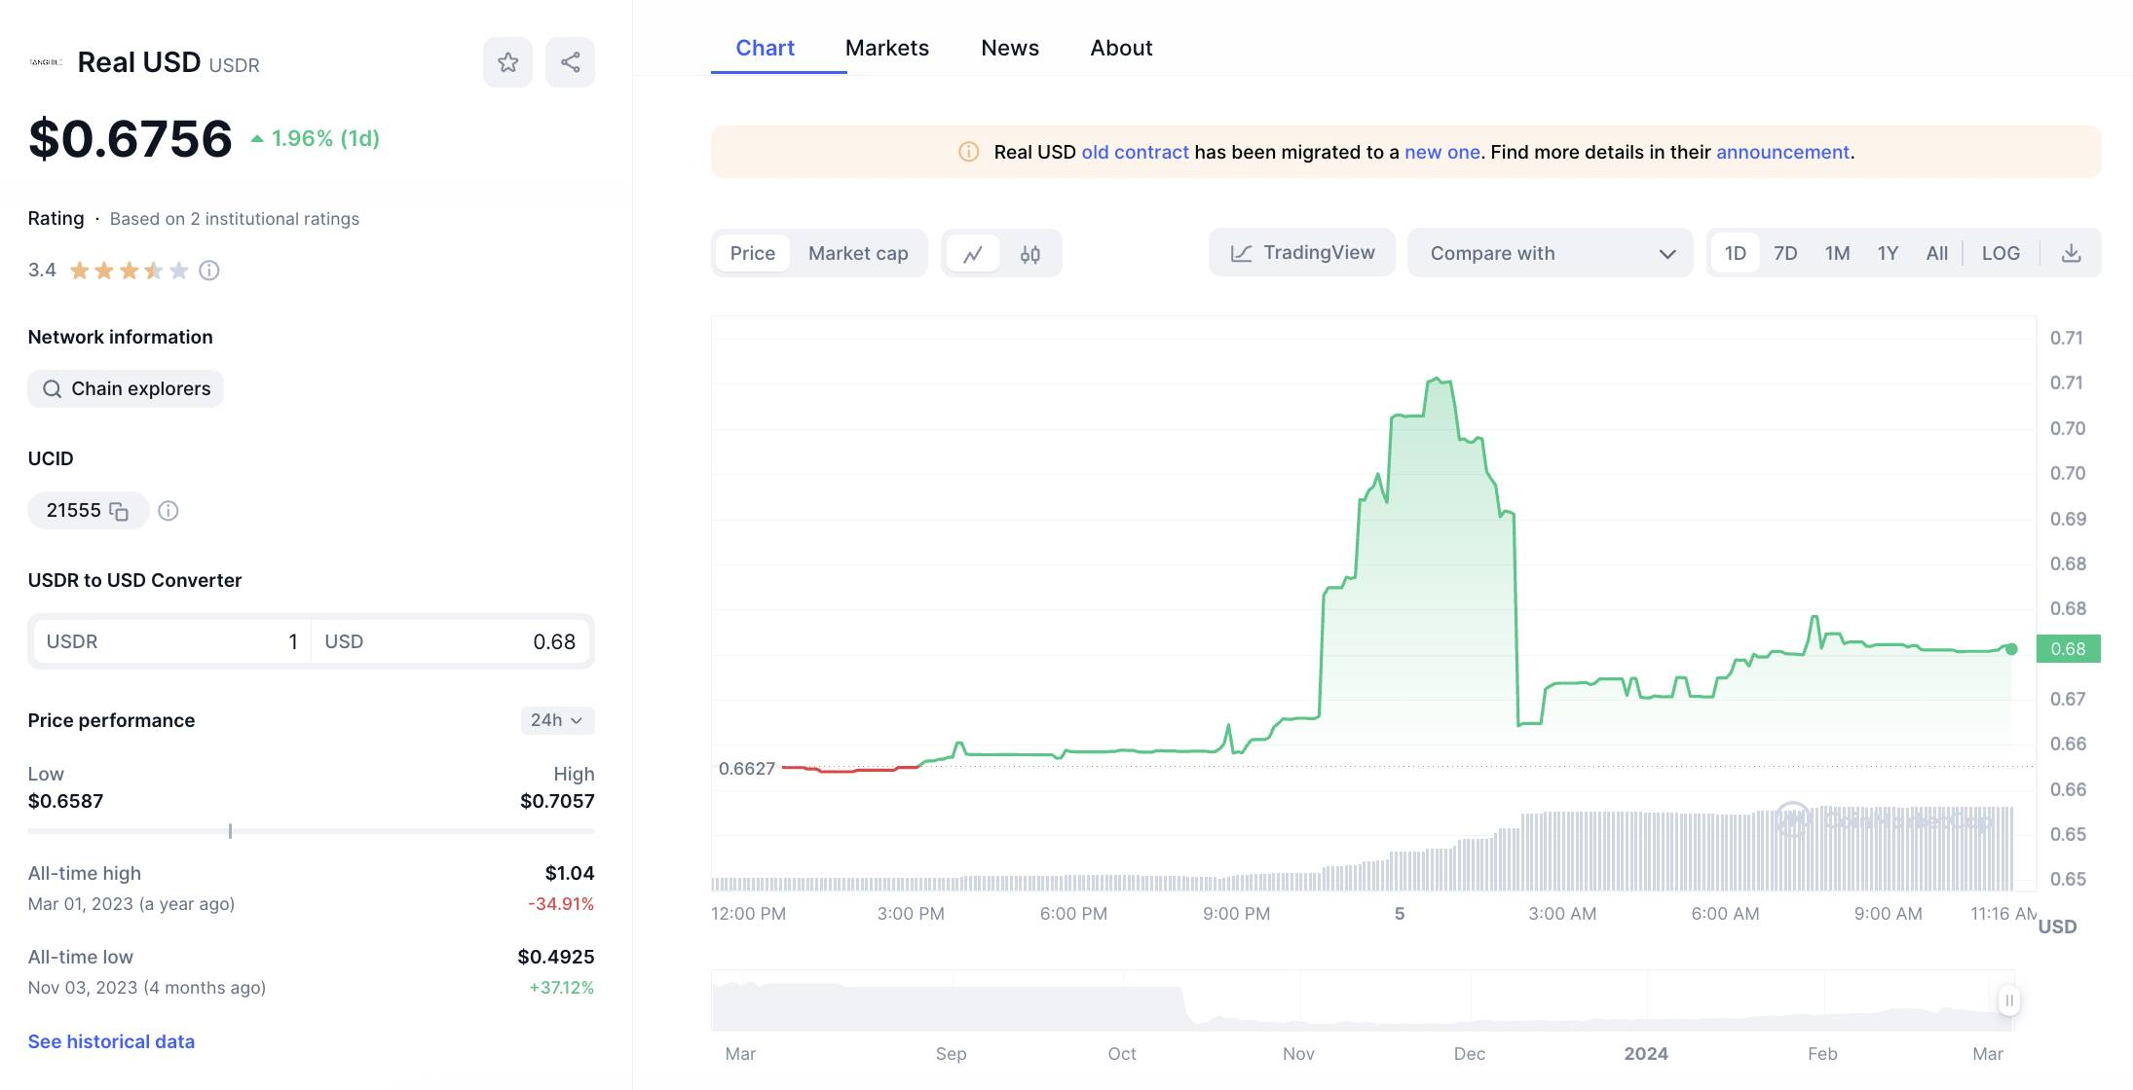
Task: Open See historical data link
Action: (x=111, y=1041)
